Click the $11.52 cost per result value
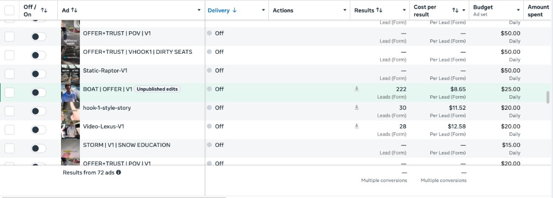553x198 pixels. click(x=457, y=108)
